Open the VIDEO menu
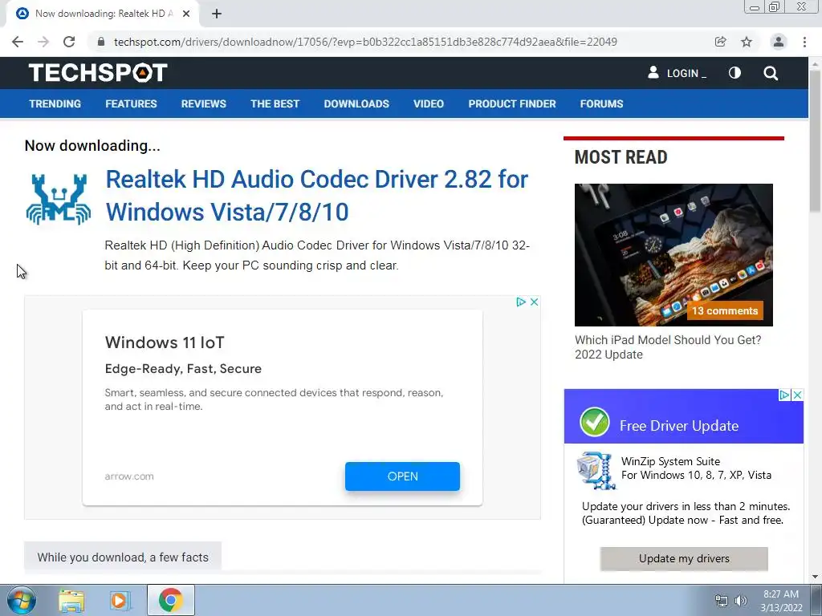Viewport: 822px width, 616px height. [x=429, y=103]
